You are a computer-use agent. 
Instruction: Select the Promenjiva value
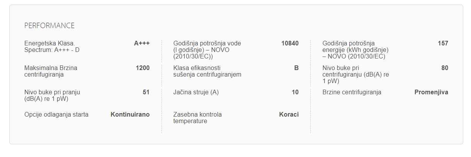click(x=431, y=92)
